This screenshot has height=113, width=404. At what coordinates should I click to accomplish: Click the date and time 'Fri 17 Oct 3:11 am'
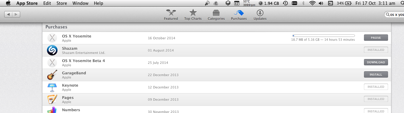coord(375,3)
